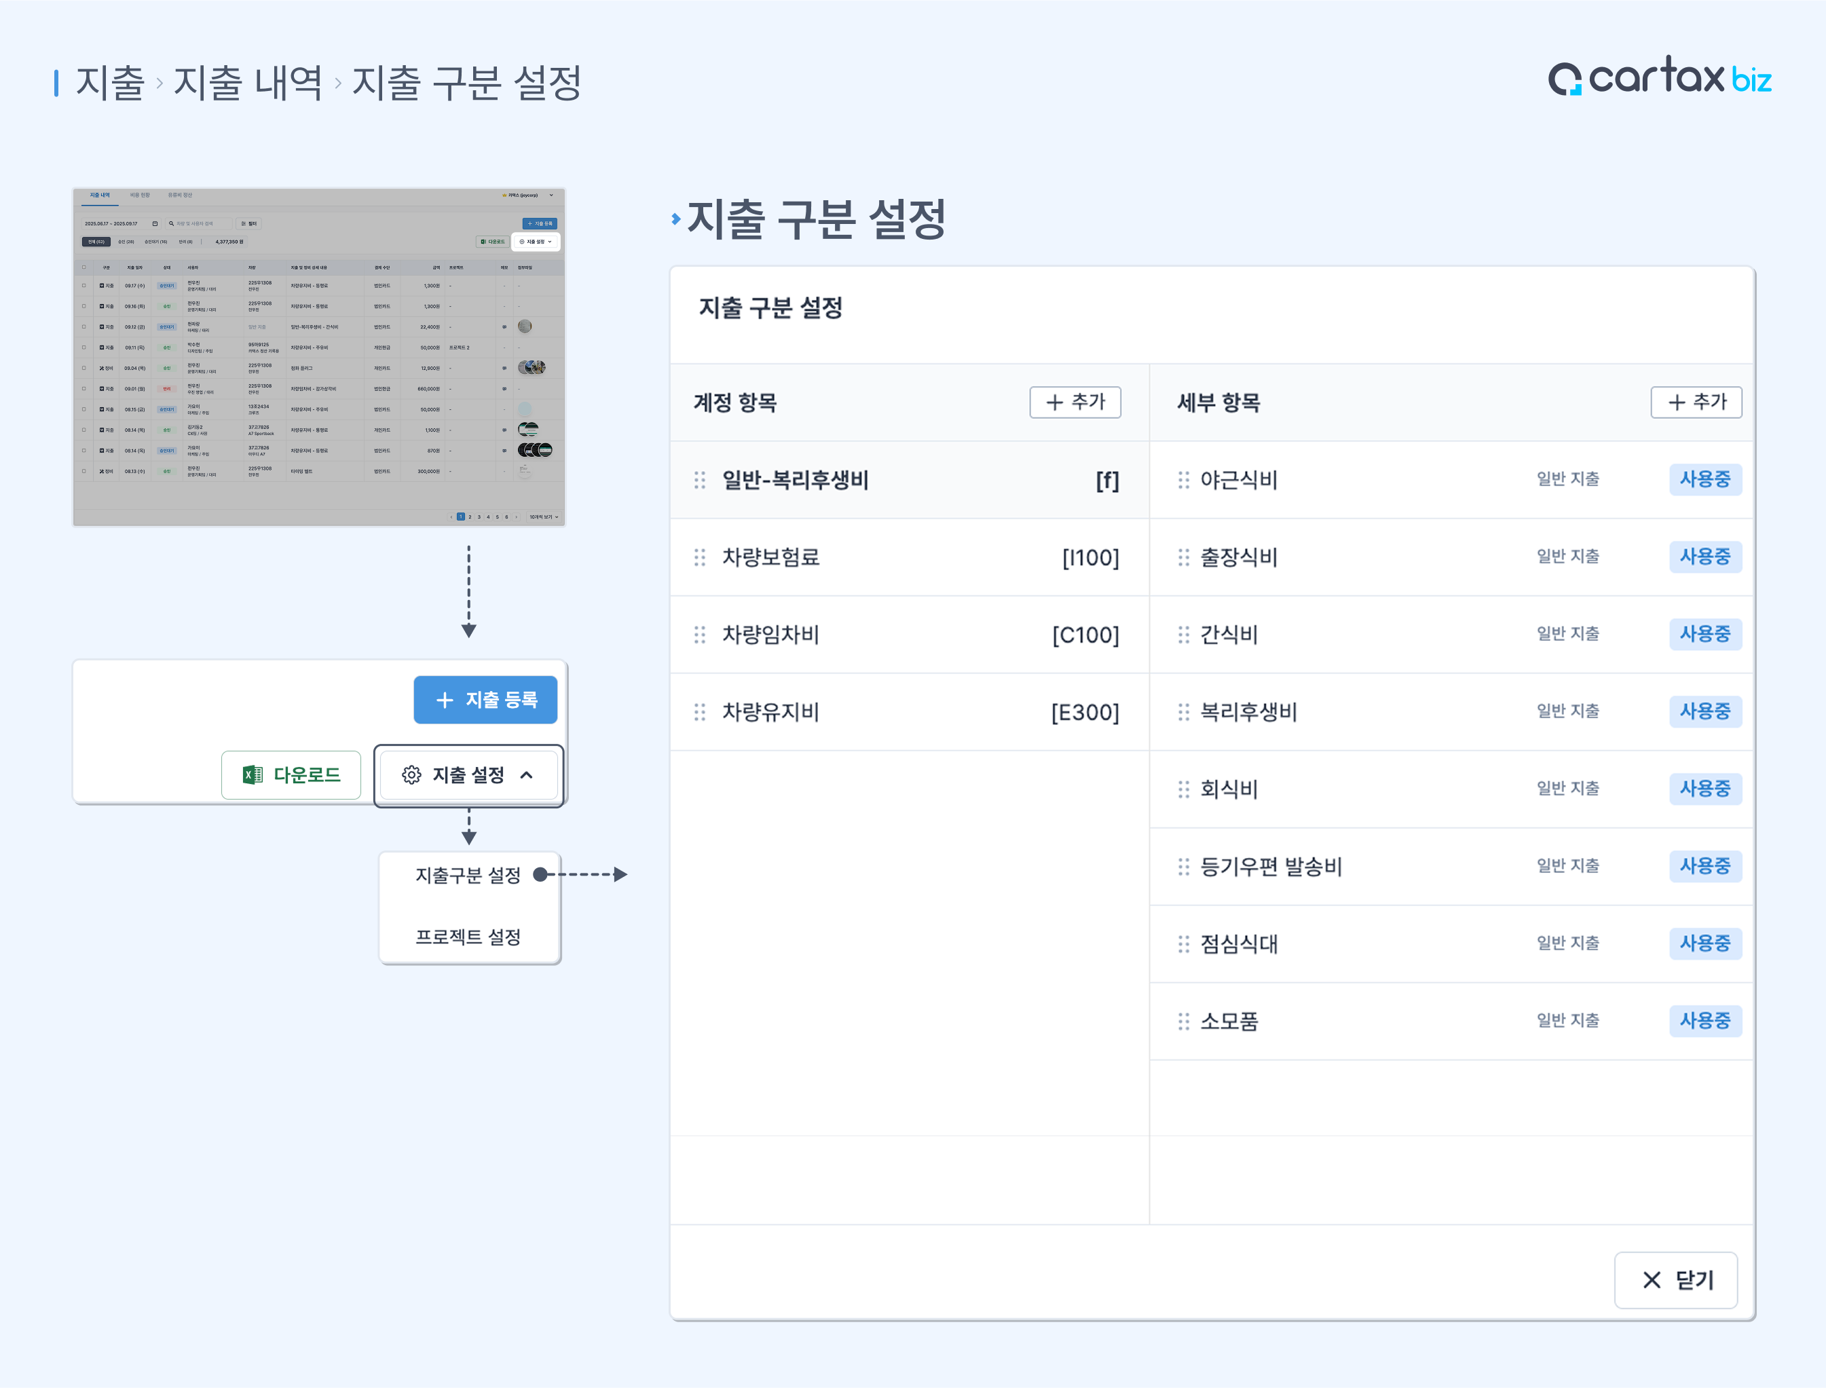The height and width of the screenshot is (1388, 1826).
Task: Click drag handle beside 일반-복리후생비
Action: click(x=699, y=480)
